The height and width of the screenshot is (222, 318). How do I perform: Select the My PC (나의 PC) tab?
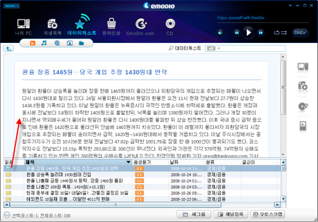[24, 27]
